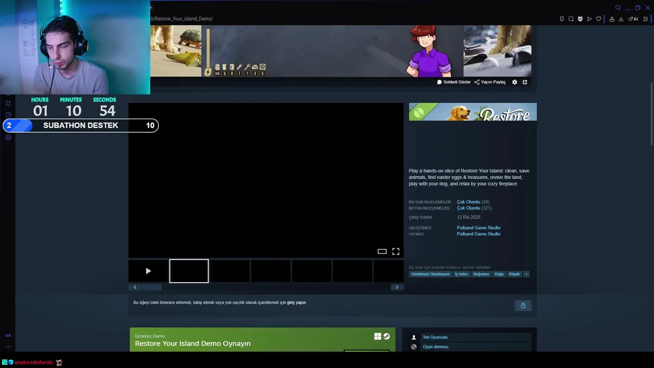Viewport: 654px width, 368px height.
Task: Select the 'Köpek' tag
Action: click(x=515, y=274)
